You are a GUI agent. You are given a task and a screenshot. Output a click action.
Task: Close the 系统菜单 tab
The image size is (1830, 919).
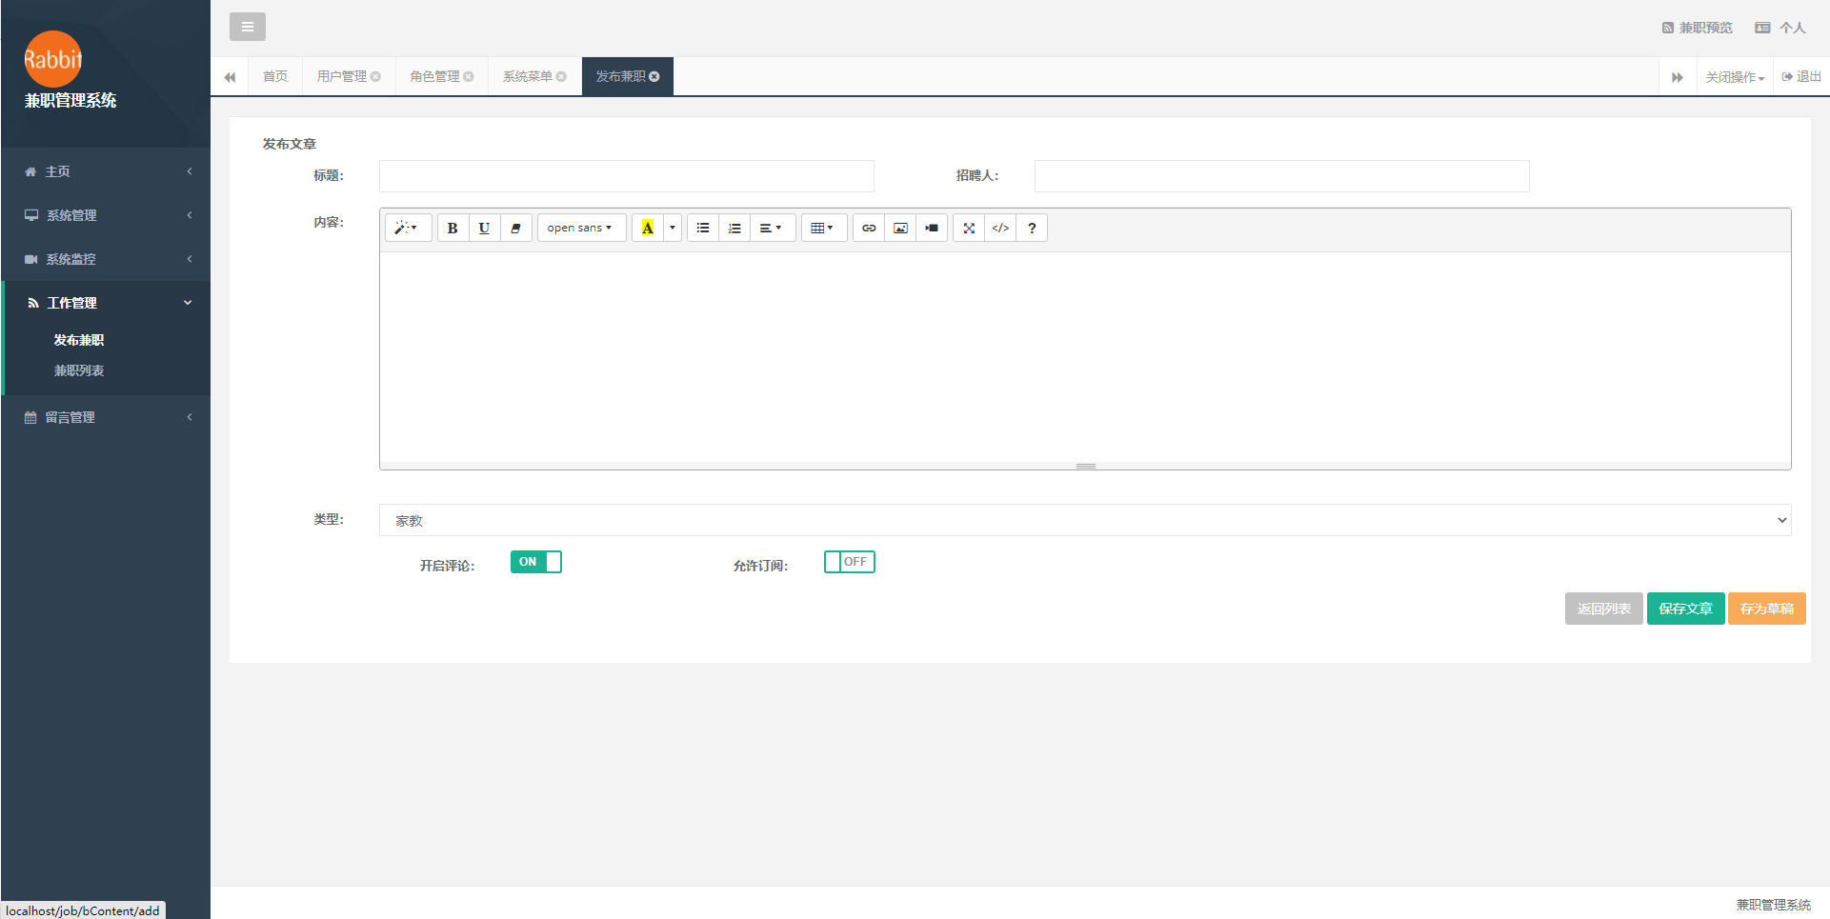coord(561,76)
